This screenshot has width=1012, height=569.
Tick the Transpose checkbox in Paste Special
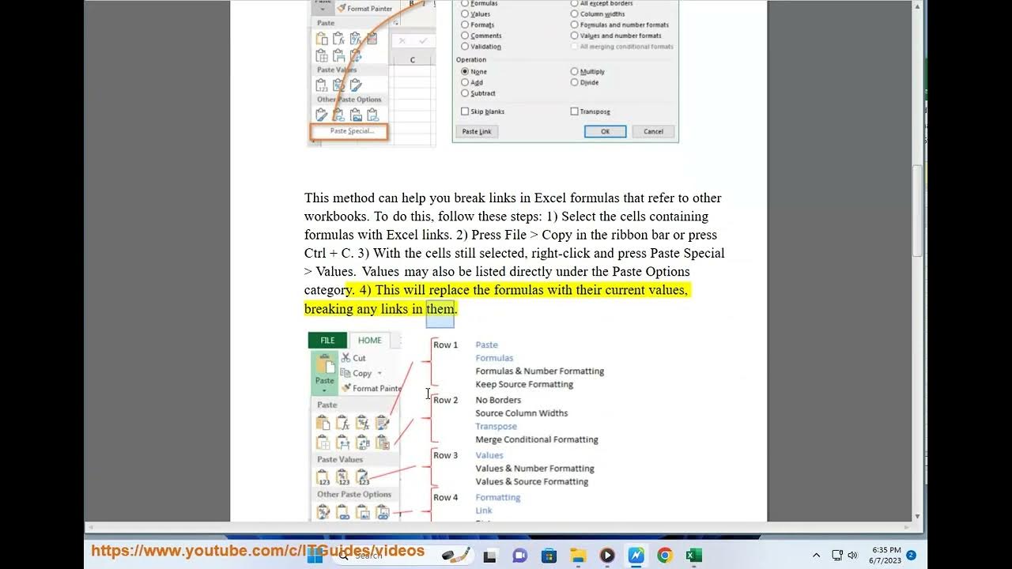pyautogui.click(x=574, y=111)
